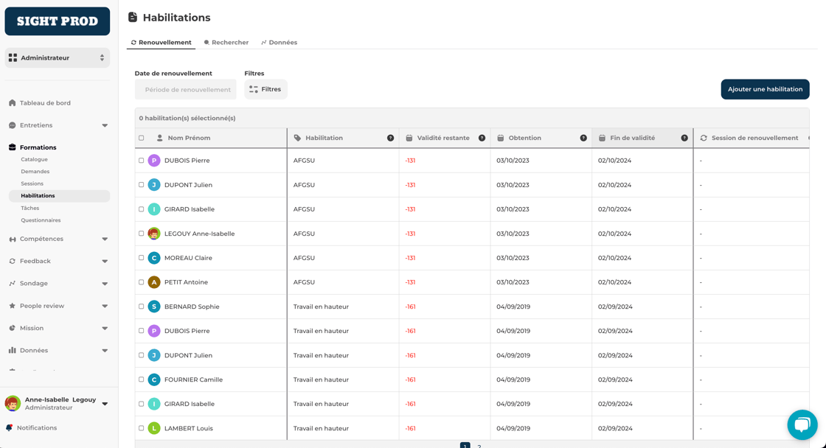Open the Filtres button
This screenshot has height=448, width=826.
click(x=265, y=89)
